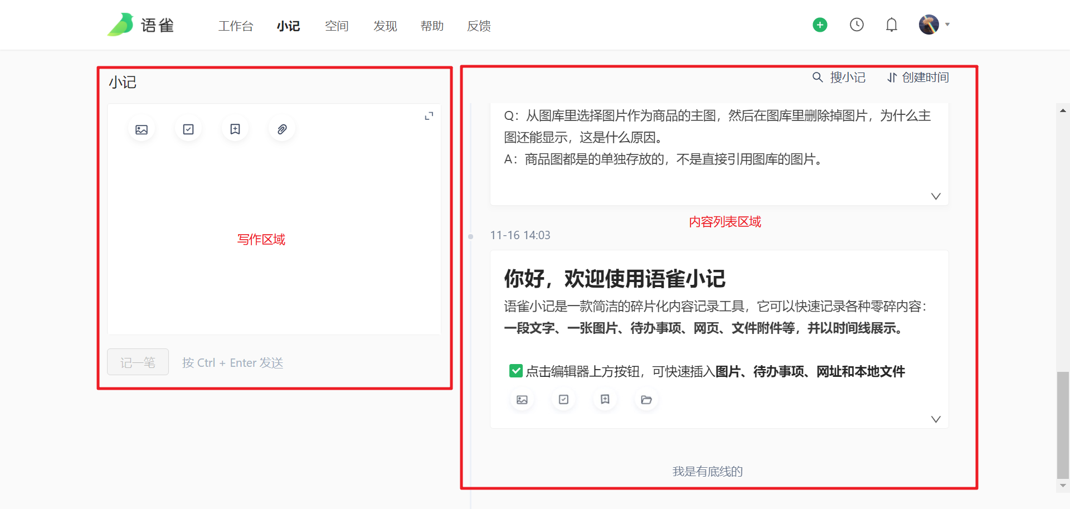Open the 工作台 tab
The image size is (1070, 509).
(x=236, y=26)
